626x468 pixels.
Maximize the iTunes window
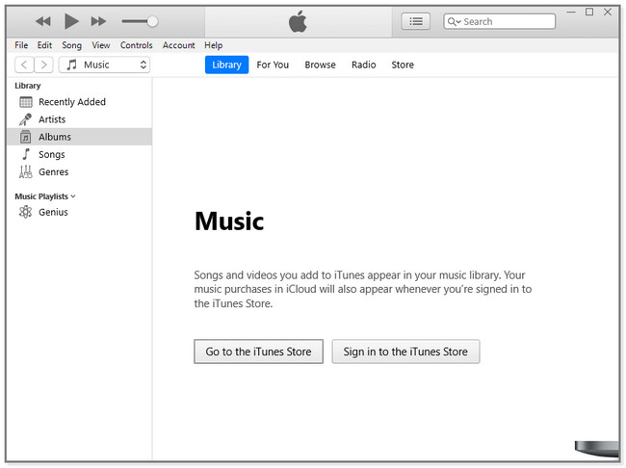[589, 12]
